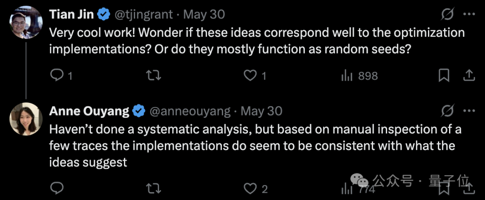Like Anne Ouyang's tweet with 2 likes

256,188
